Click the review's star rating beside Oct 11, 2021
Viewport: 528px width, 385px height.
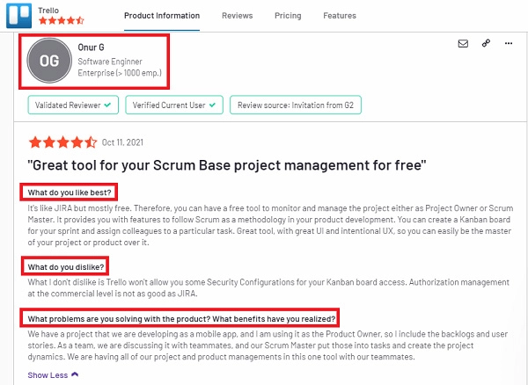[63, 142]
